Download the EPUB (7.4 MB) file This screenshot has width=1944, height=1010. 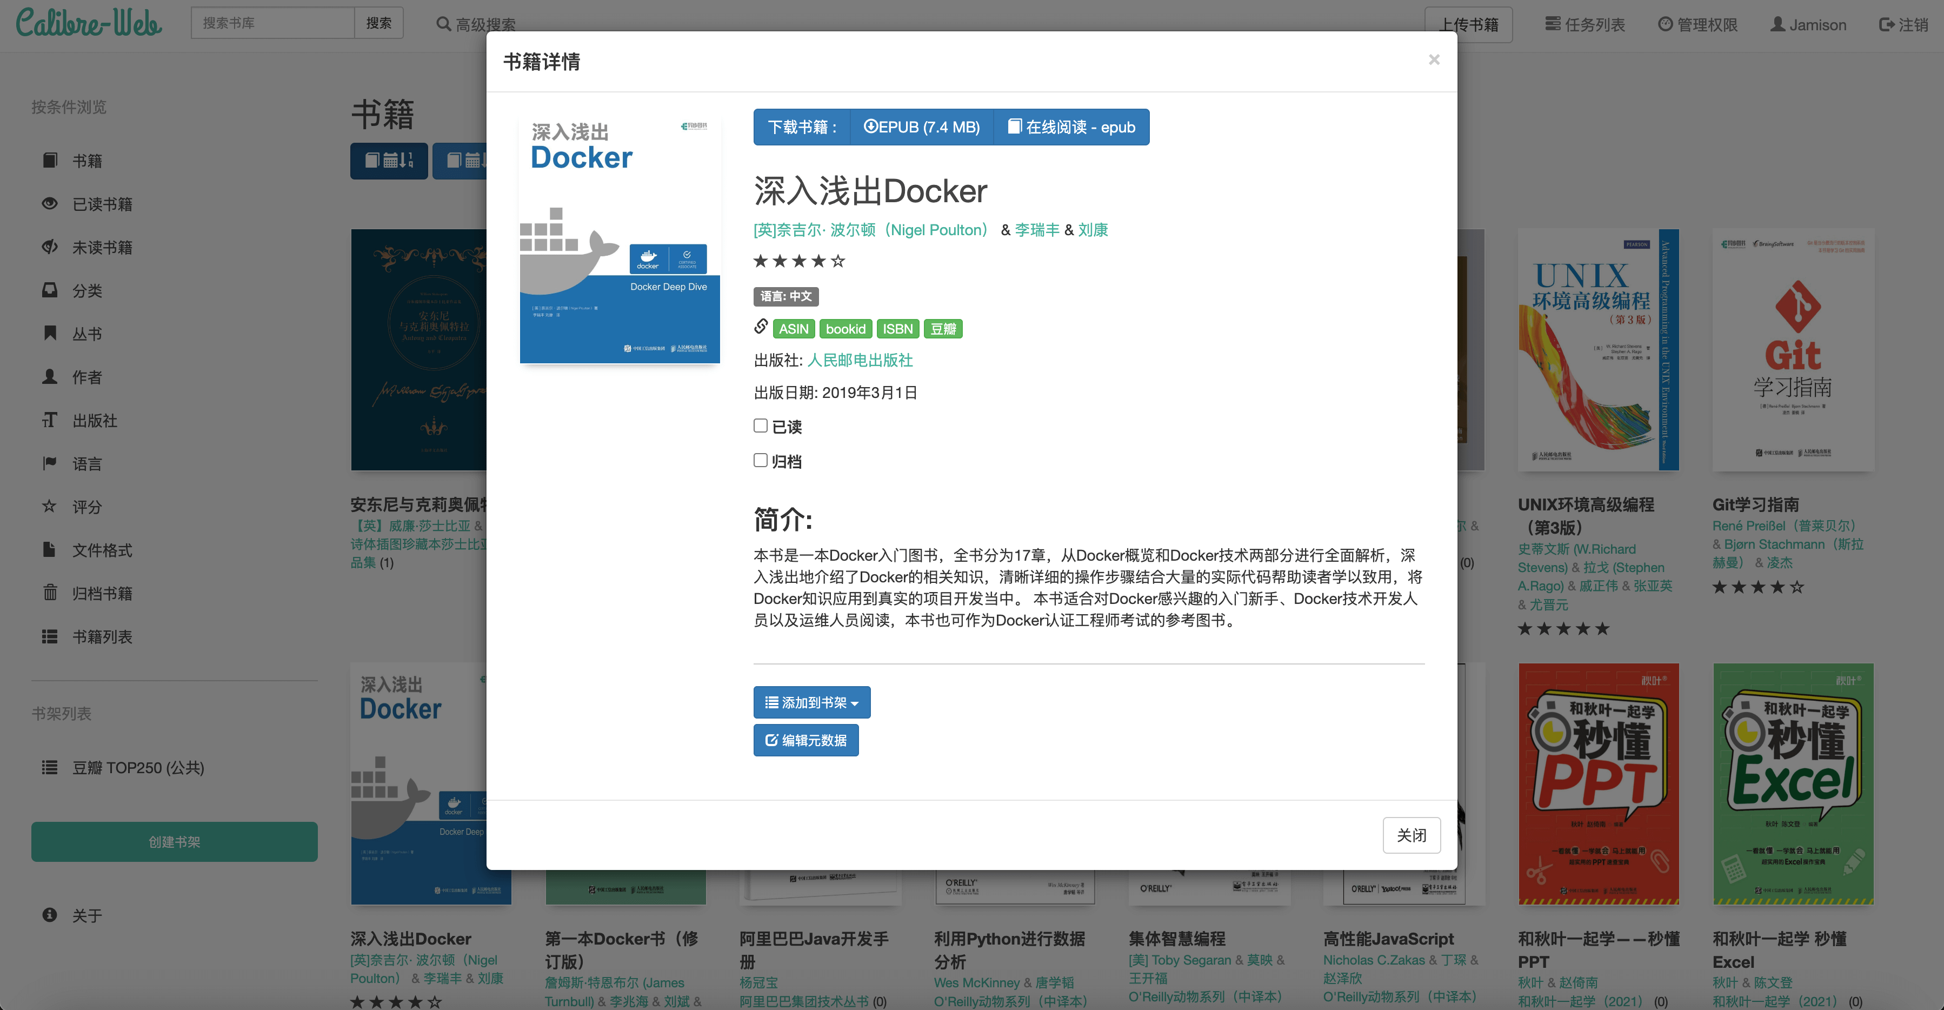click(921, 127)
